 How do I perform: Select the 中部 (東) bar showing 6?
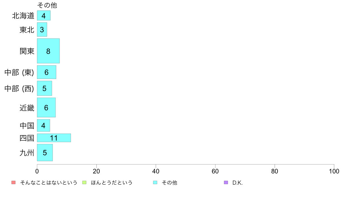[46, 72]
